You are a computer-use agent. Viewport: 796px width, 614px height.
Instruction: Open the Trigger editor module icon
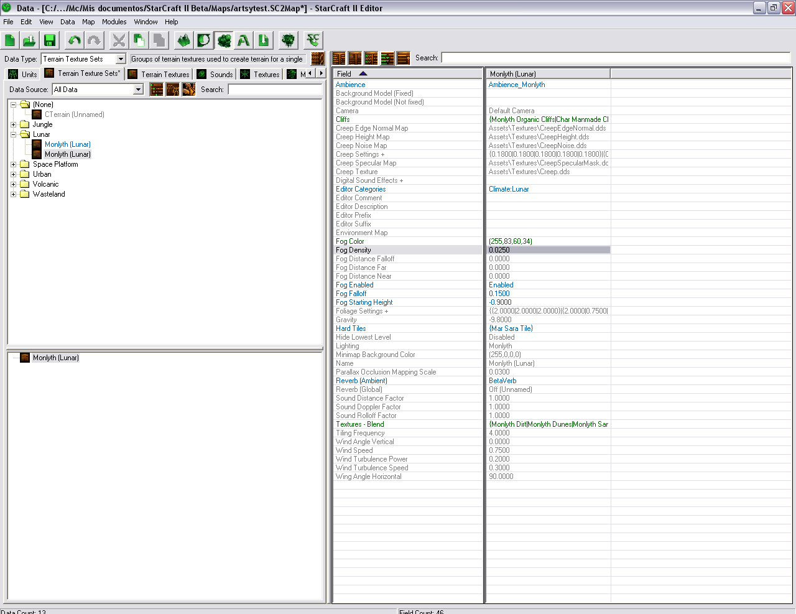203,40
